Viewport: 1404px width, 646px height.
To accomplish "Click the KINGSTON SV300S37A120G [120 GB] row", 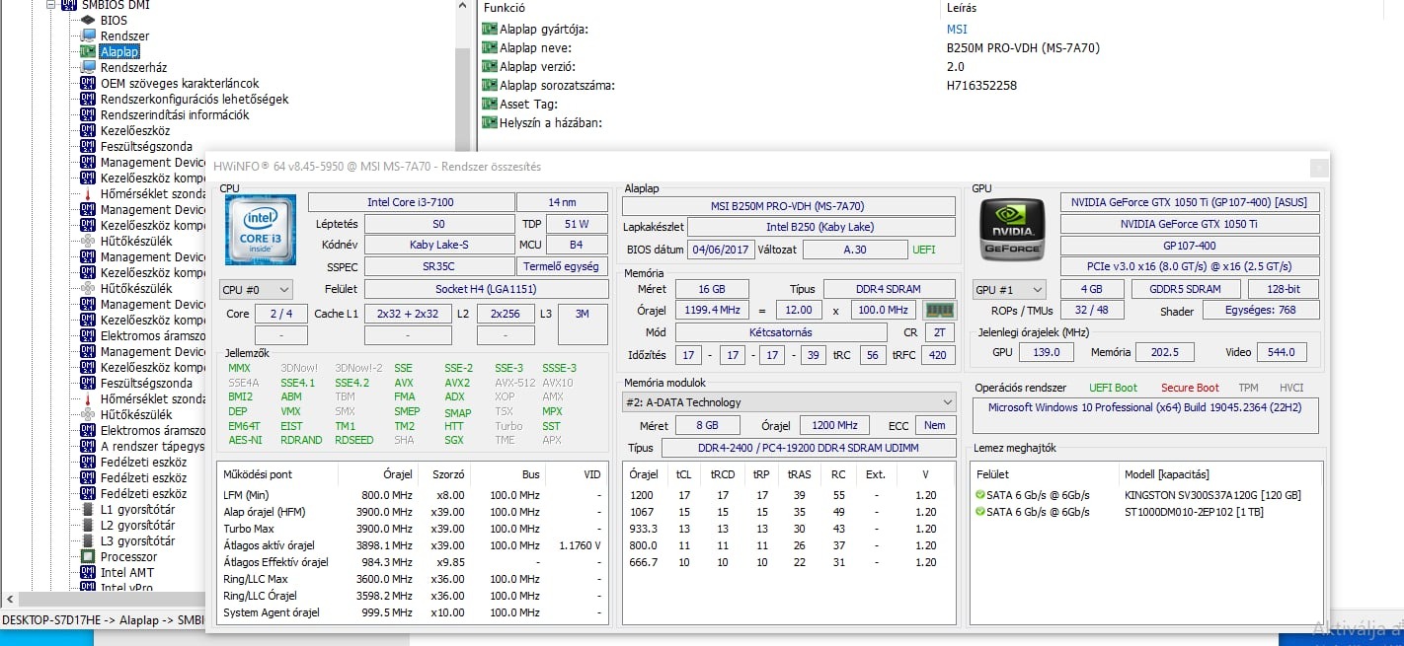I will point(1145,495).
